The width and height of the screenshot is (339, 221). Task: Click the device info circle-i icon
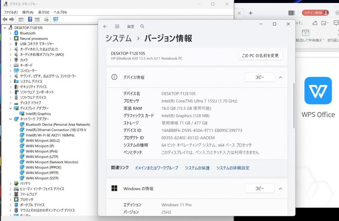coord(114,77)
